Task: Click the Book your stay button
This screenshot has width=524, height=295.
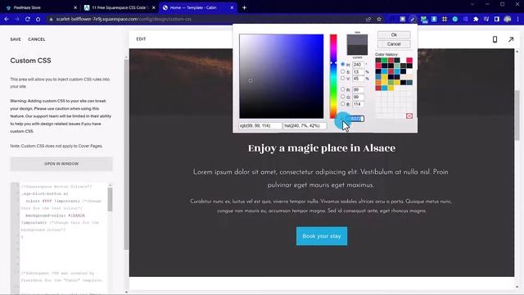Action: 322,236
